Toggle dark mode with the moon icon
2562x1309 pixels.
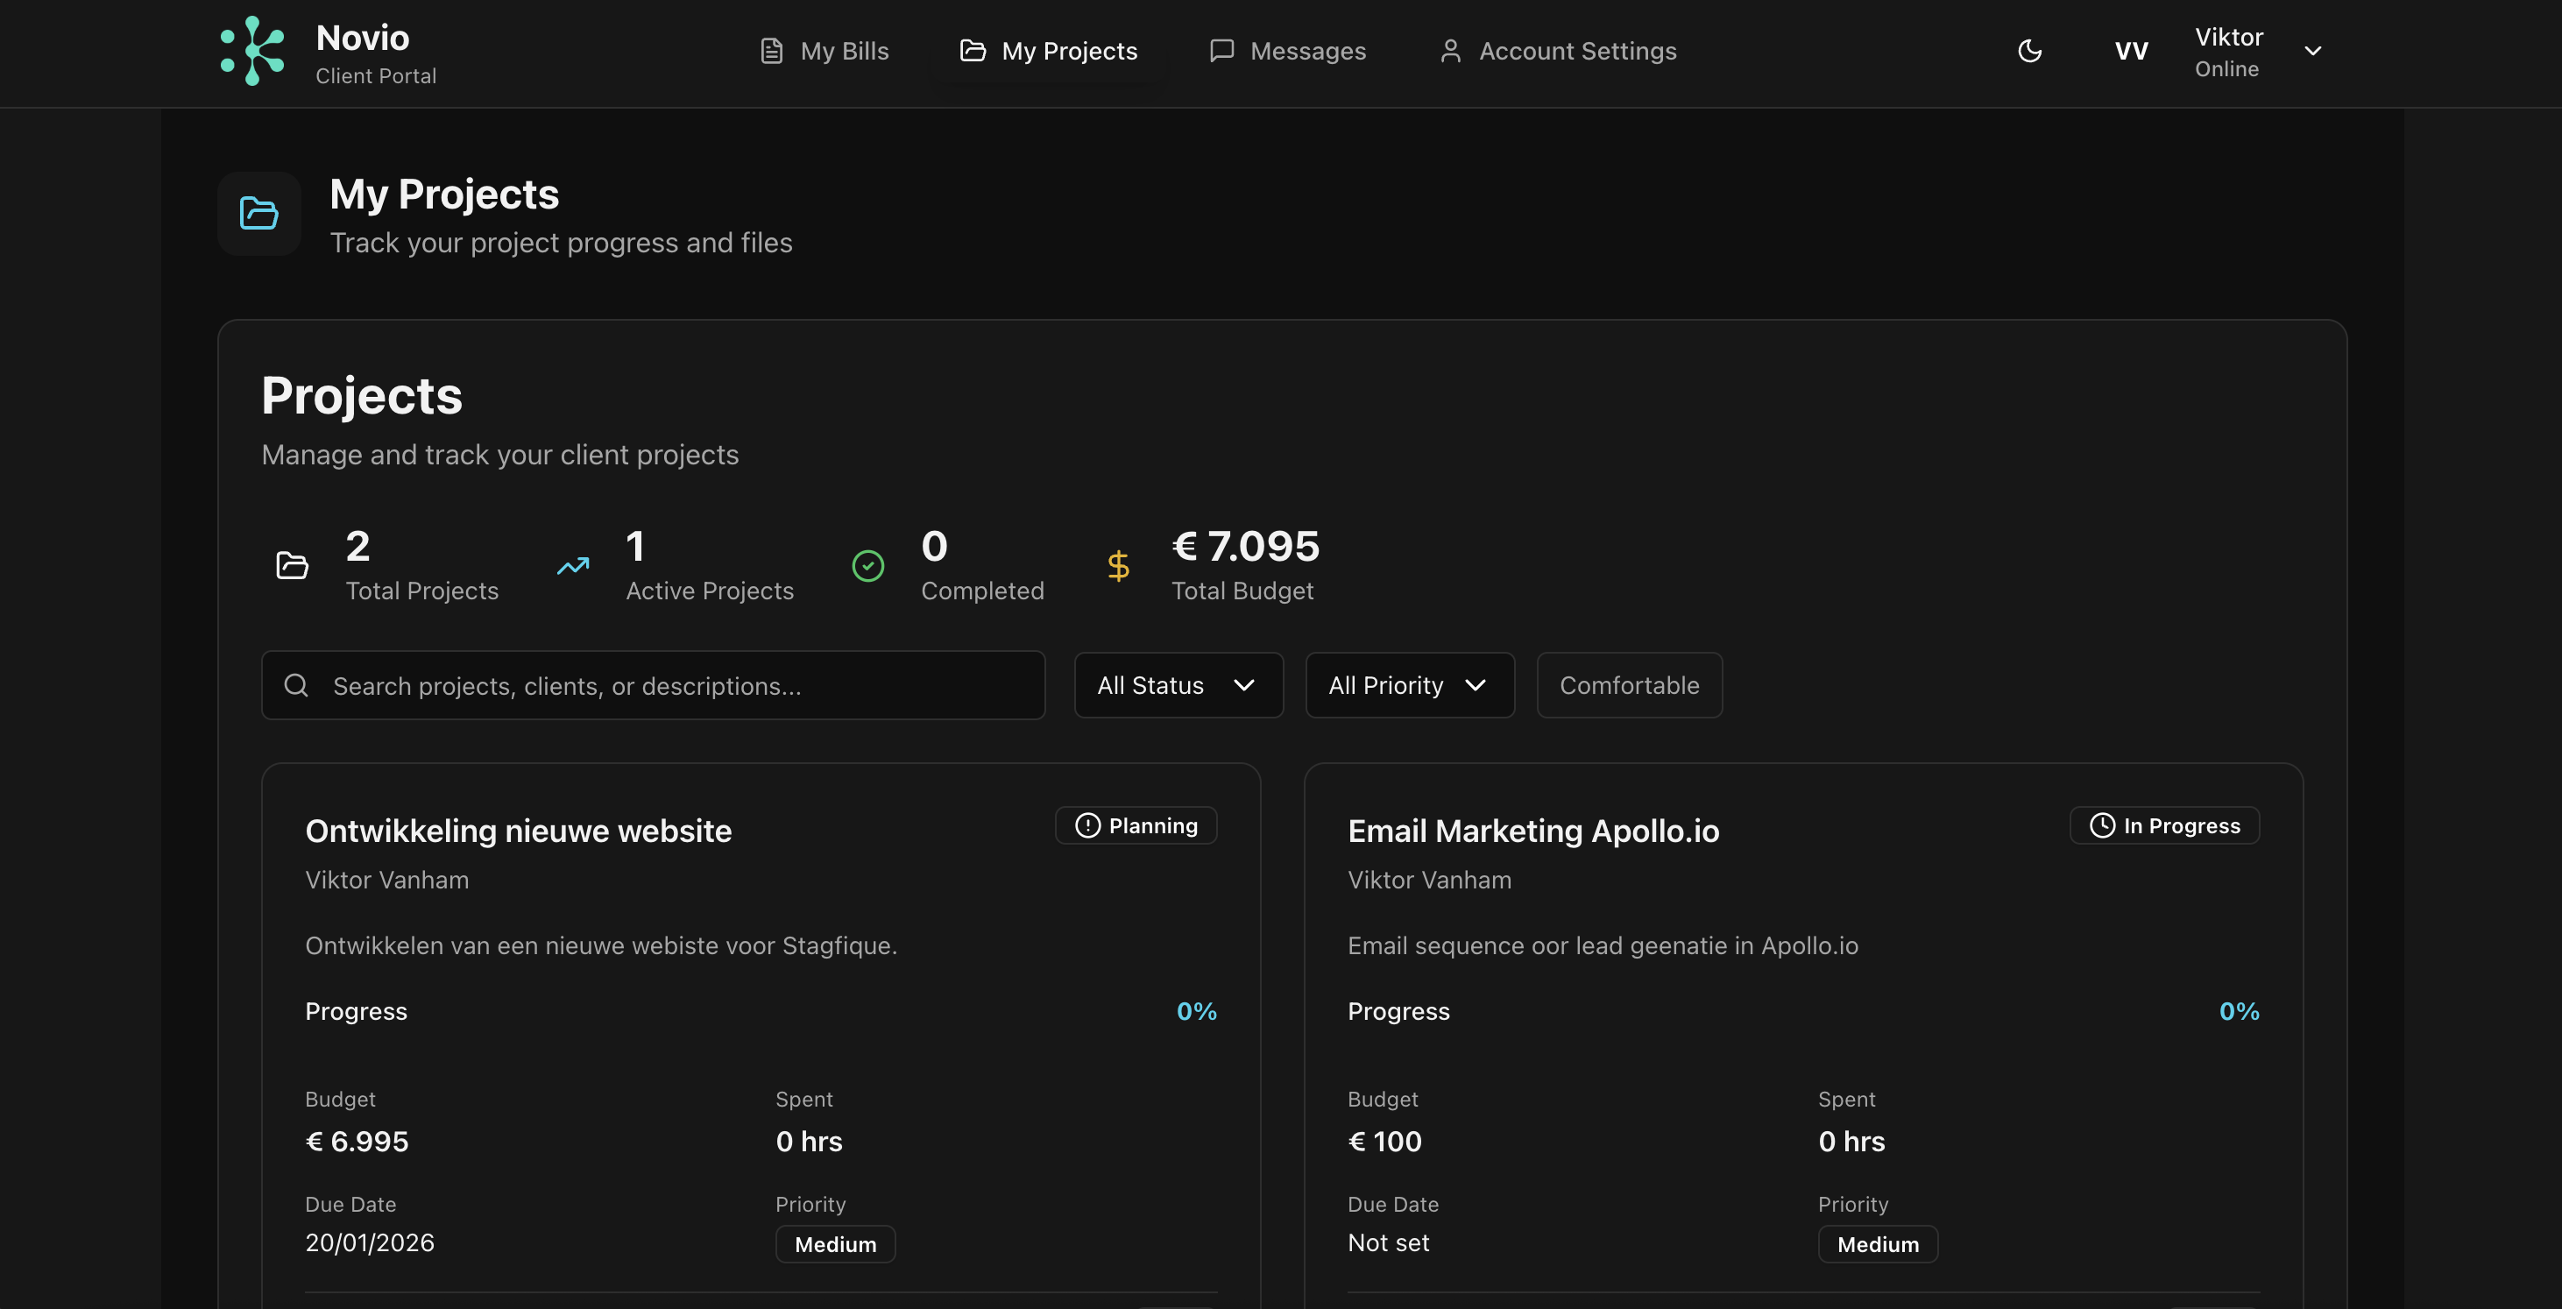pos(2031,51)
